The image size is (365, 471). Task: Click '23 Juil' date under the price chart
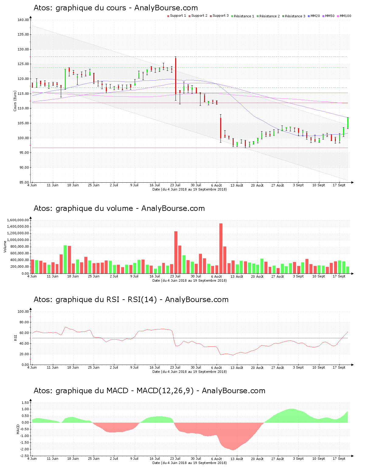point(175,185)
